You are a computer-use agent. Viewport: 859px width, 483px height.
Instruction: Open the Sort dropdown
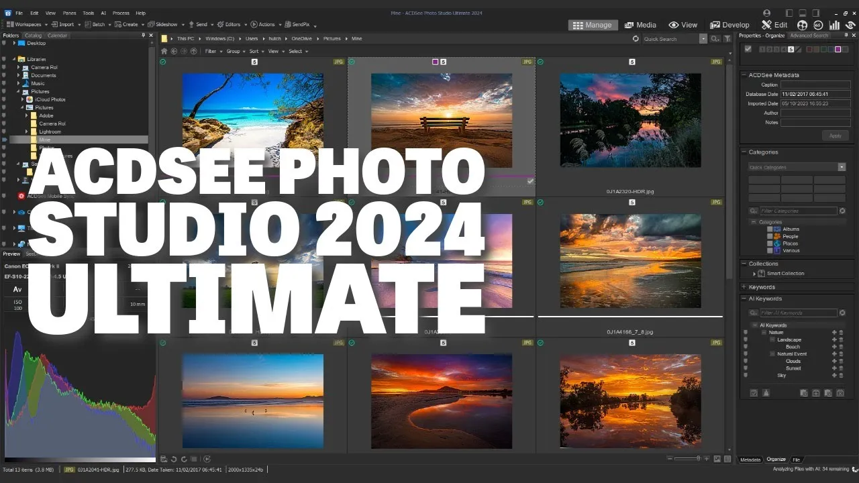(255, 51)
